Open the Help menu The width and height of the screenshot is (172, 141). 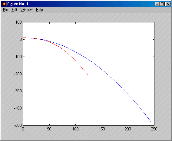click(x=39, y=10)
